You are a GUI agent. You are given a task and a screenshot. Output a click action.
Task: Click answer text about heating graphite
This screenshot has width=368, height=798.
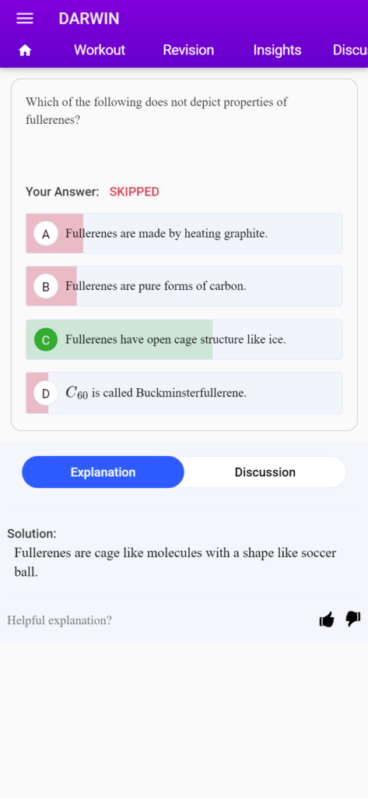[x=166, y=234]
